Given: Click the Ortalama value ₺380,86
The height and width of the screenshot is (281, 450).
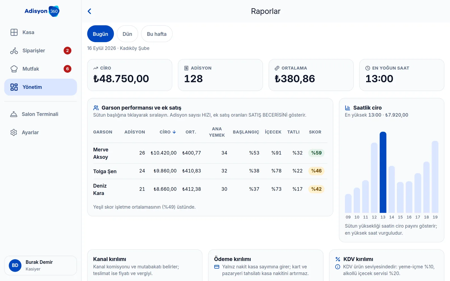Looking at the screenshot, I should pos(295,79).
